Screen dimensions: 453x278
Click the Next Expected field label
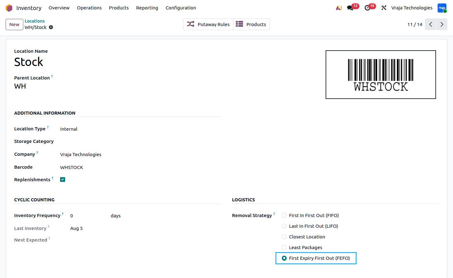(31, 240)
